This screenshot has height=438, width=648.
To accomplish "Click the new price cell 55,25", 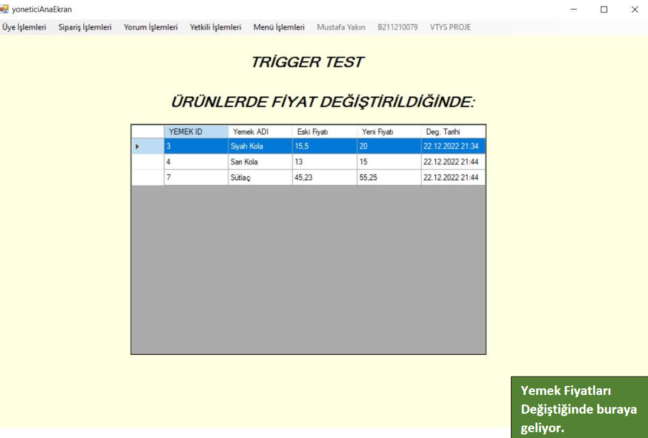I will tap(389, 177).
